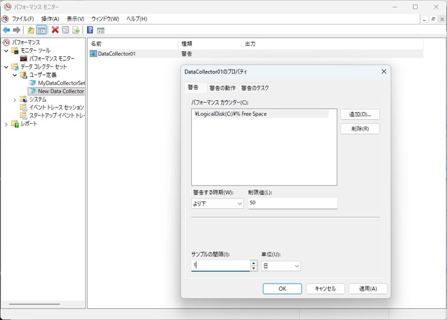Viewport: 447px width, 320px height.
Task: Open the 警告する時期 dropdown
Action: coord(218,204)
